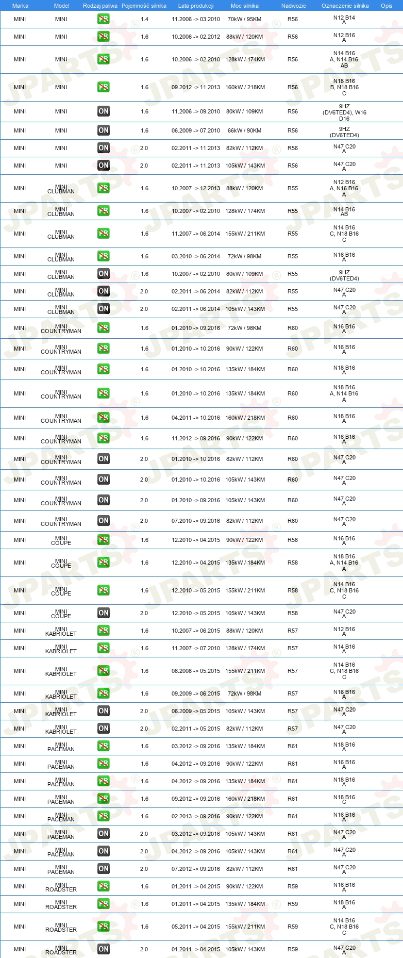Click the petrol icon in the Coupe 90kW/122KM row
The height and width of the screenshot is (958, 403).
[104, 540]
